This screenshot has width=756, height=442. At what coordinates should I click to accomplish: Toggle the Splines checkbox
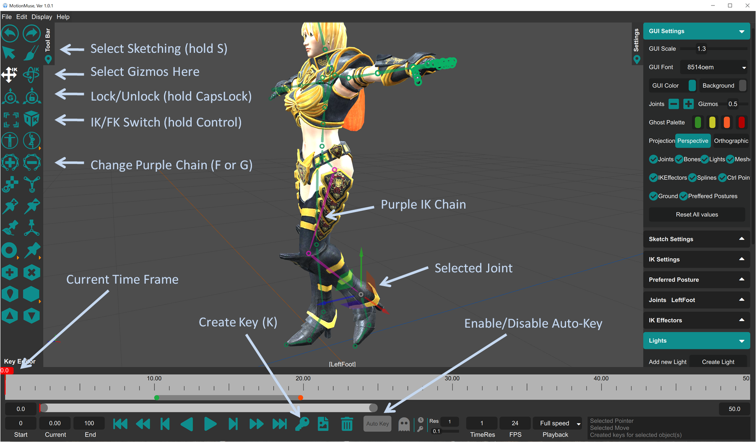[692, 178]
